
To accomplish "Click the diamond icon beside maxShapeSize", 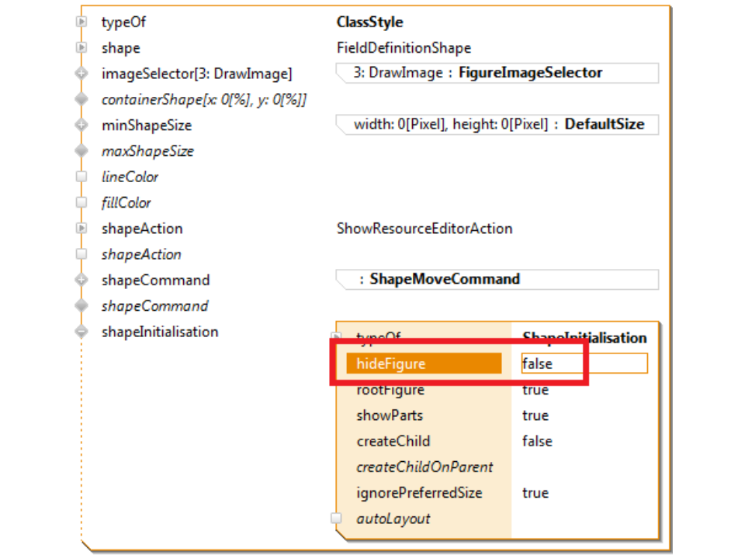I will [81, 151].
